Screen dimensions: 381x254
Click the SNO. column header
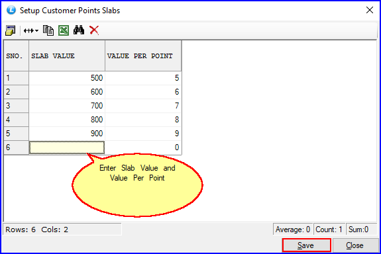click(17, 56)
